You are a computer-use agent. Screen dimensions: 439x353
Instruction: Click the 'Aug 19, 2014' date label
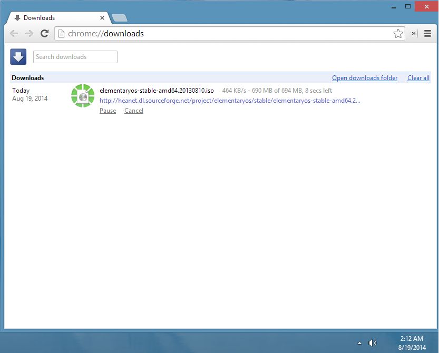point(30,98)
